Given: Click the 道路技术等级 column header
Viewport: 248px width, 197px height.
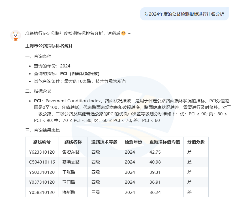Looking at the screenshot, I should click(x=104, y=142).
